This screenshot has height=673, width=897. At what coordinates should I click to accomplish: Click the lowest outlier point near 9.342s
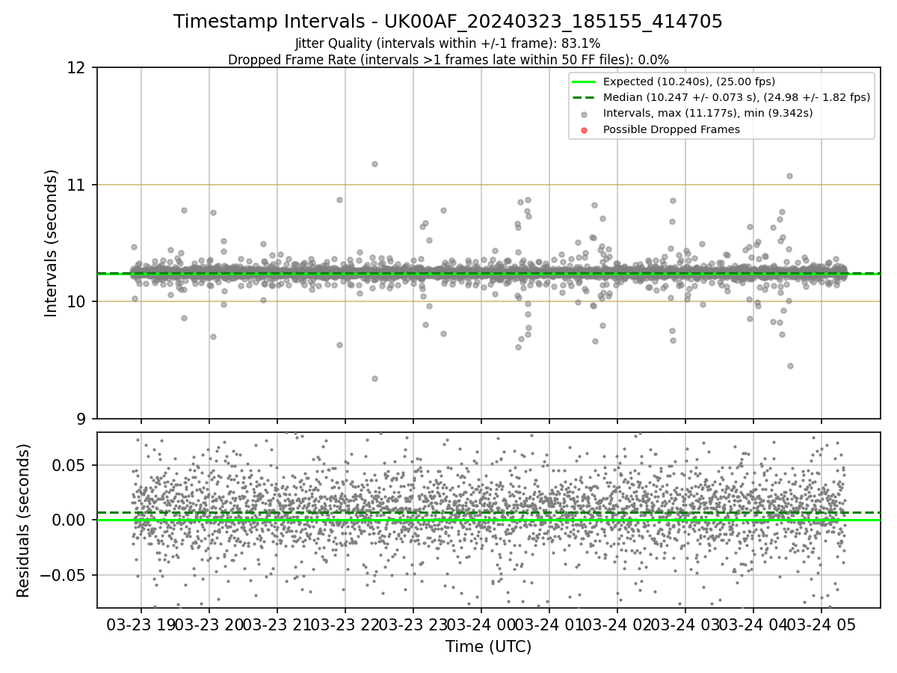pyautogui.click(x=374, y=378)
